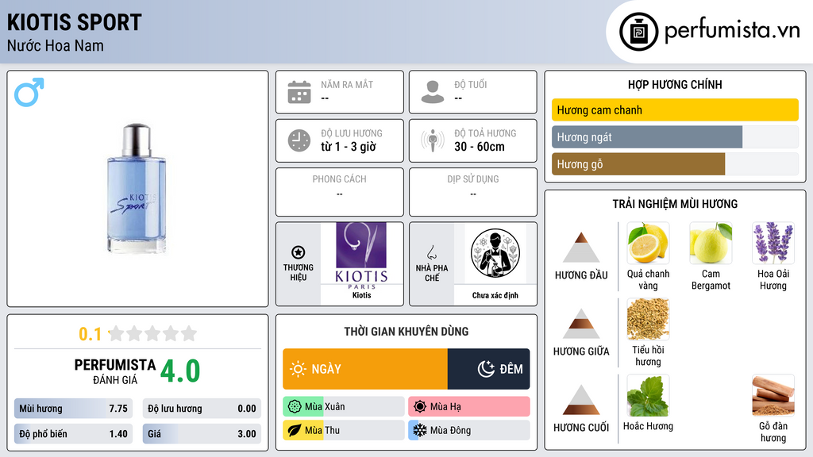Select the Tiểu hồi hương fennel note
The image size is (813, 457).
pos(648,319)
